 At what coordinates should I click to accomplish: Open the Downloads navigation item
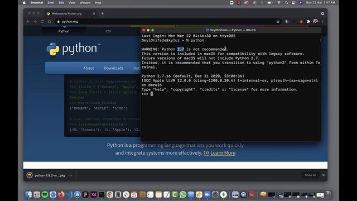pyautogui.click(x=114, y=68)
